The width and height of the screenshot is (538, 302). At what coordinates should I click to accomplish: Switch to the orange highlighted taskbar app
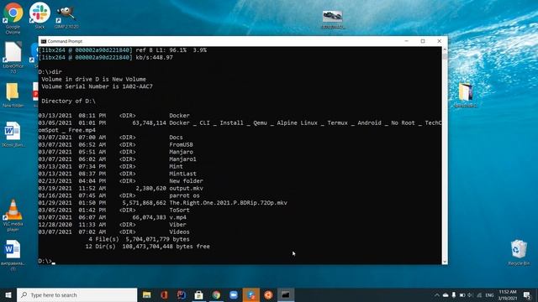pos(251,294)
